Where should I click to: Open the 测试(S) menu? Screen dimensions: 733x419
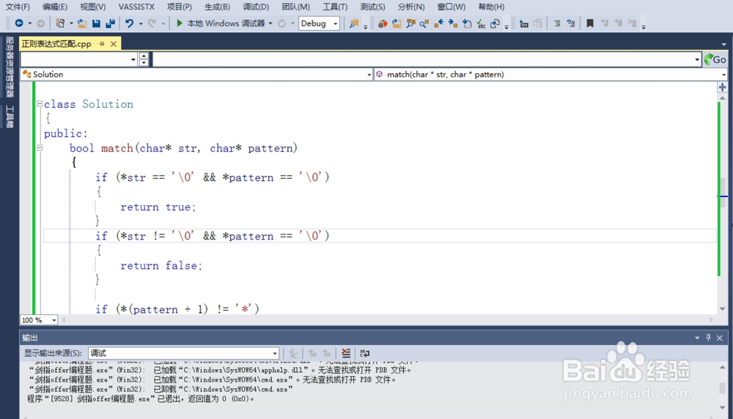[372, 7]
